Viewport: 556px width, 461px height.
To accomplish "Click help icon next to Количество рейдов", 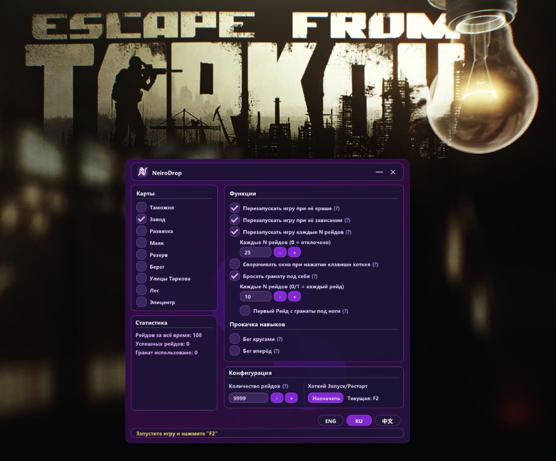I will tap(285, 386).
